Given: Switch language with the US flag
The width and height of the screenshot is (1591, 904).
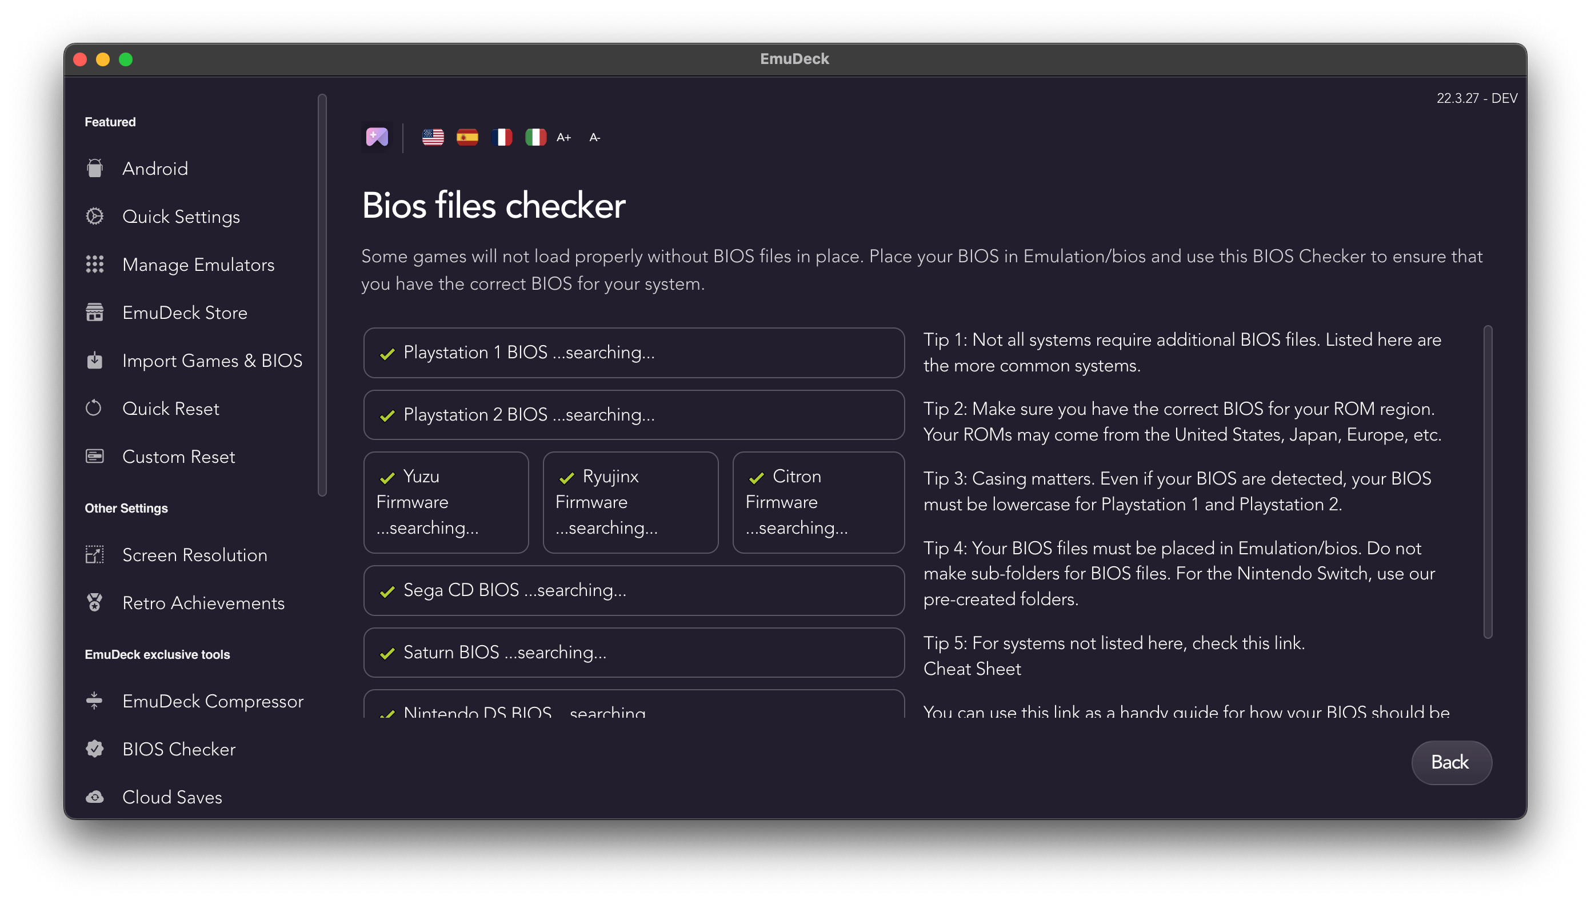Looking at the screenshot, I should coord(433,137).
